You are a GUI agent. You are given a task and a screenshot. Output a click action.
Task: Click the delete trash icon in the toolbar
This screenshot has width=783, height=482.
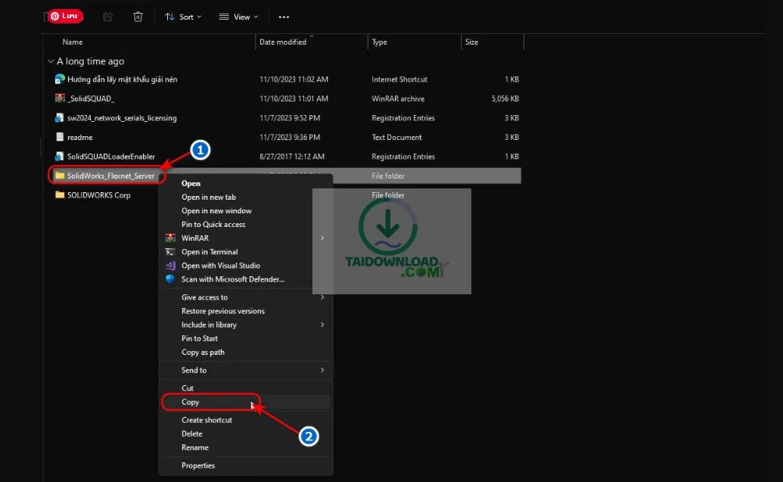coord(138,17)
